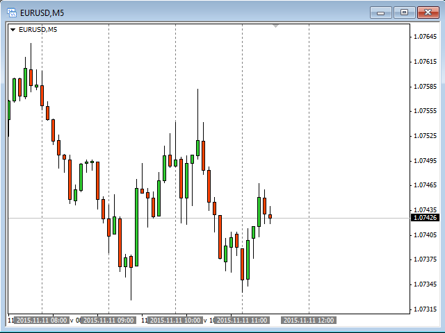Maximize the EURUSD,M5 chart window
Screen dimensions: 445x333
click(403, 12)
